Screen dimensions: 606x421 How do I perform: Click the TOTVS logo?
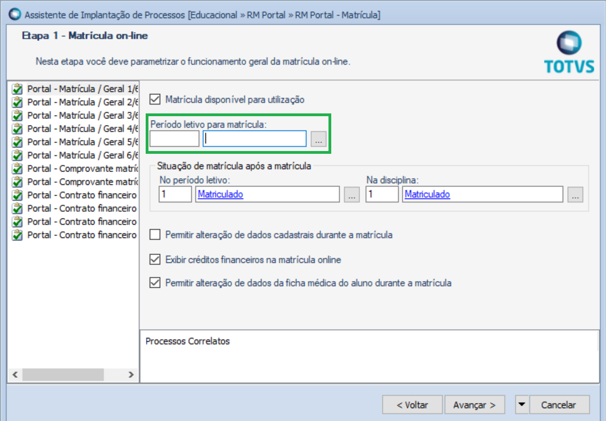point(569,53)
